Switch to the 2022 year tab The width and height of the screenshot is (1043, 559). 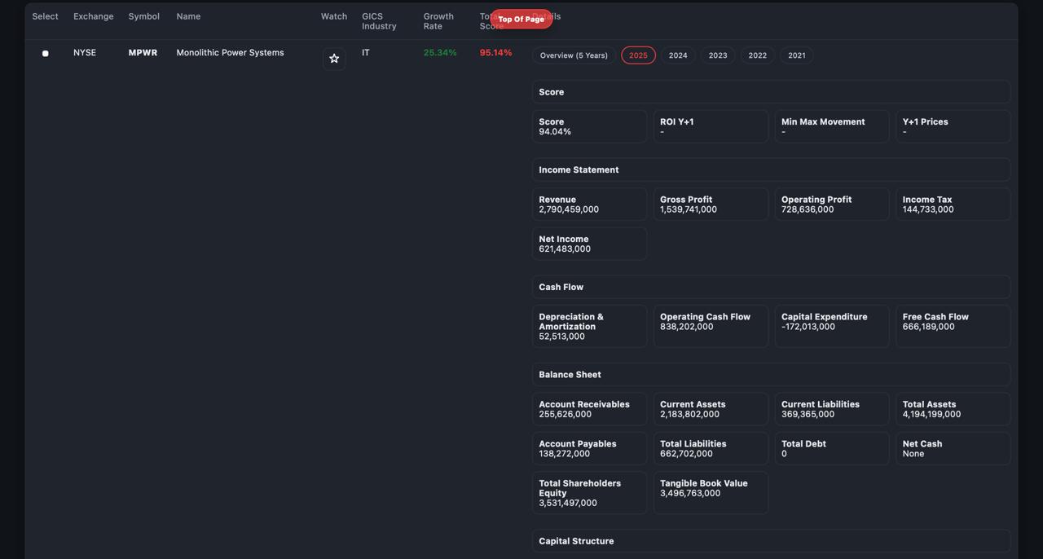pos(758,55)
